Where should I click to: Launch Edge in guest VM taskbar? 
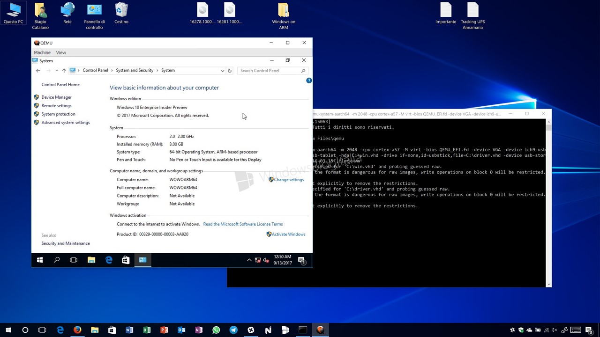[x=109, y=260]
